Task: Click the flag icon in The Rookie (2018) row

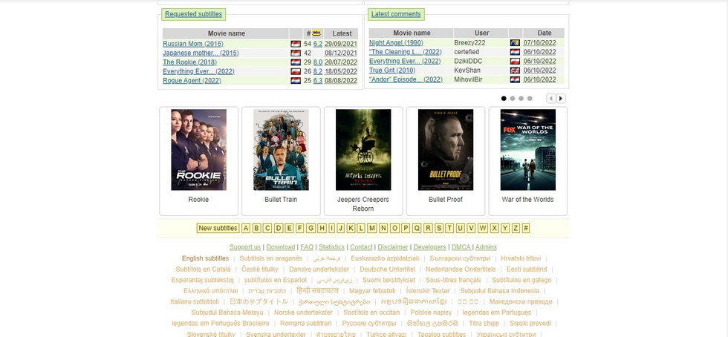Action: point(296,62)
